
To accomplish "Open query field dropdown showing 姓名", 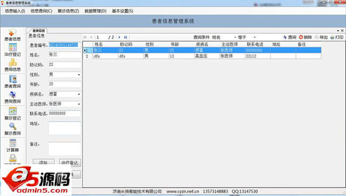I will (x=235, y=37).
